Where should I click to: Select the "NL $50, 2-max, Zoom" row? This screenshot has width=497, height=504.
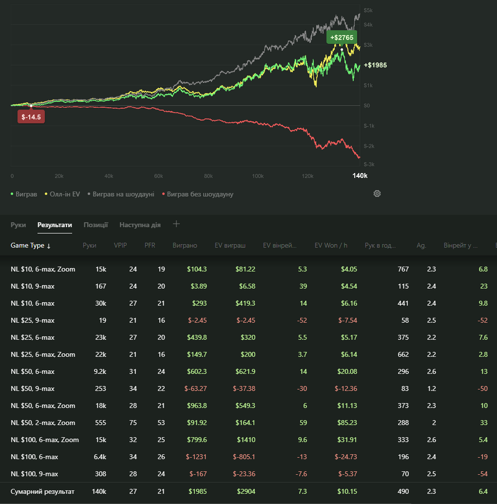(x=43, y=422)
